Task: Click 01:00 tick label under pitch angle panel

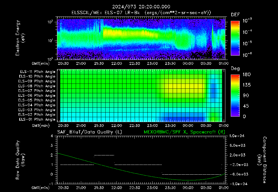Action: [224, 126]
